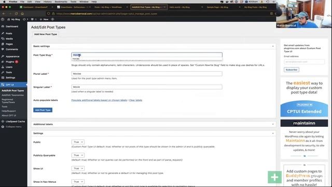Open the New content menu in admin bar
Viewport: 332px width, 187px height.
[44, 19]
